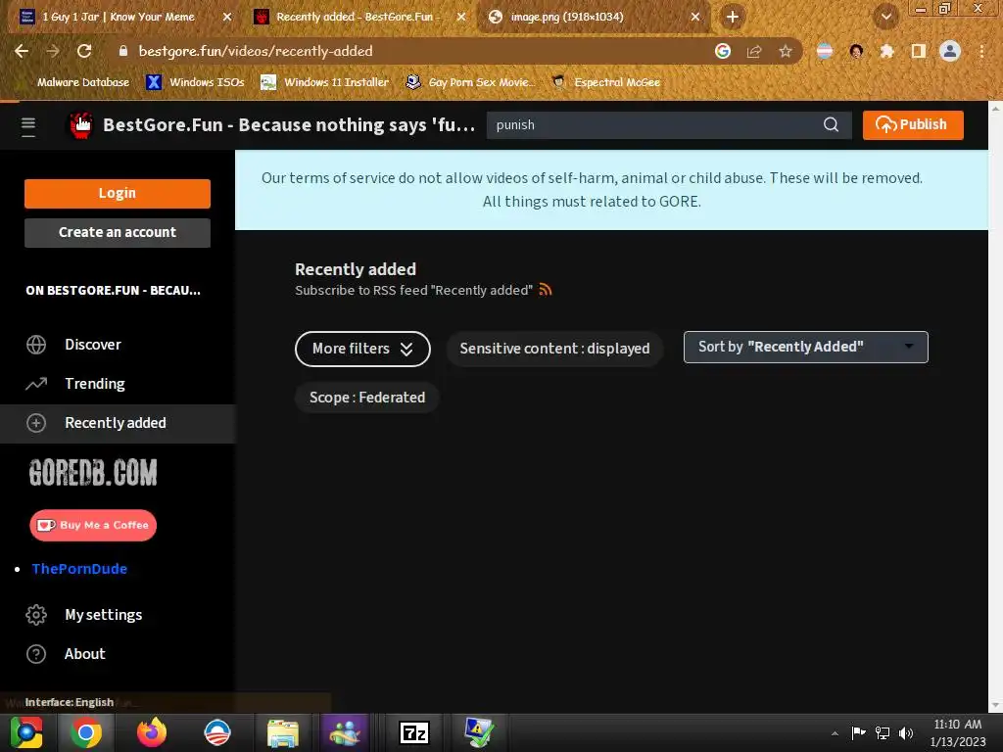Viewport: 1003px width, 752px height.
Task: Click the Discover globe icon
Action: (x=36, y=345)
